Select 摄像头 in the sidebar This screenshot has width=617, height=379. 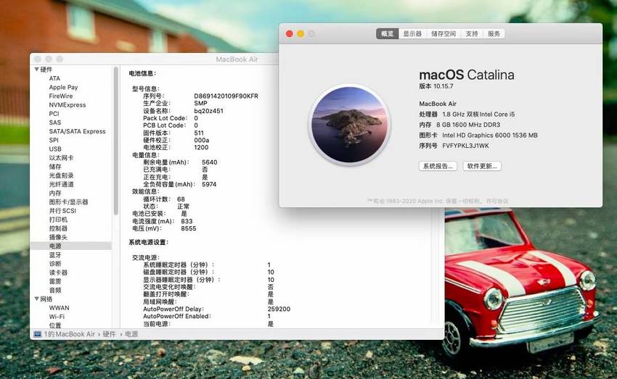point(58,237)
